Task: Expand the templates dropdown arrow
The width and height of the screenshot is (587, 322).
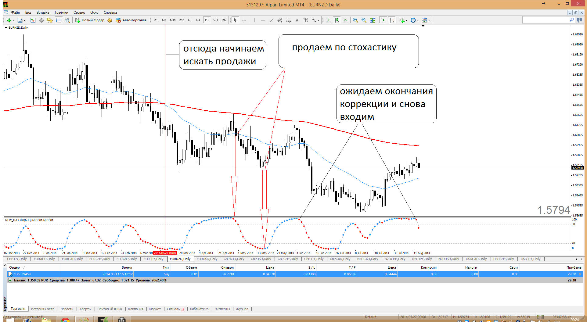Action: [429, 20]
